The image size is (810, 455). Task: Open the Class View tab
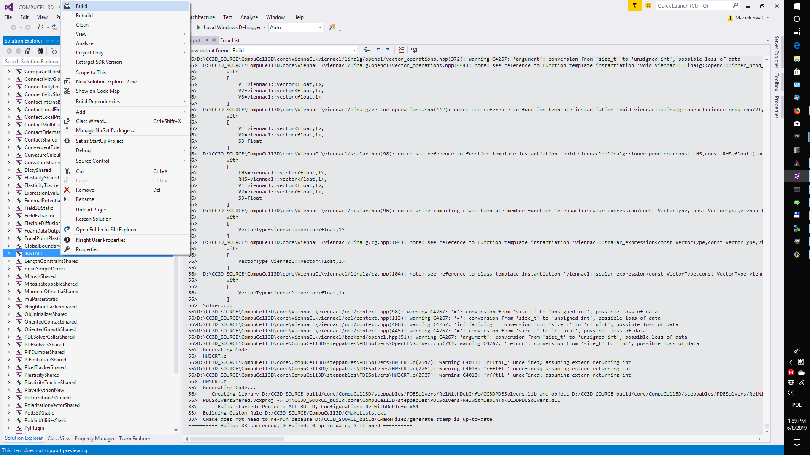coord(59,439)
